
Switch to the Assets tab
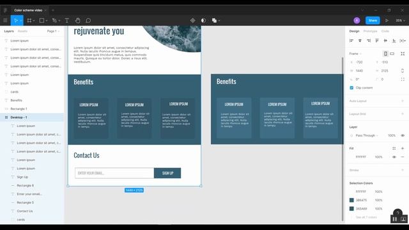click(22, 31)
